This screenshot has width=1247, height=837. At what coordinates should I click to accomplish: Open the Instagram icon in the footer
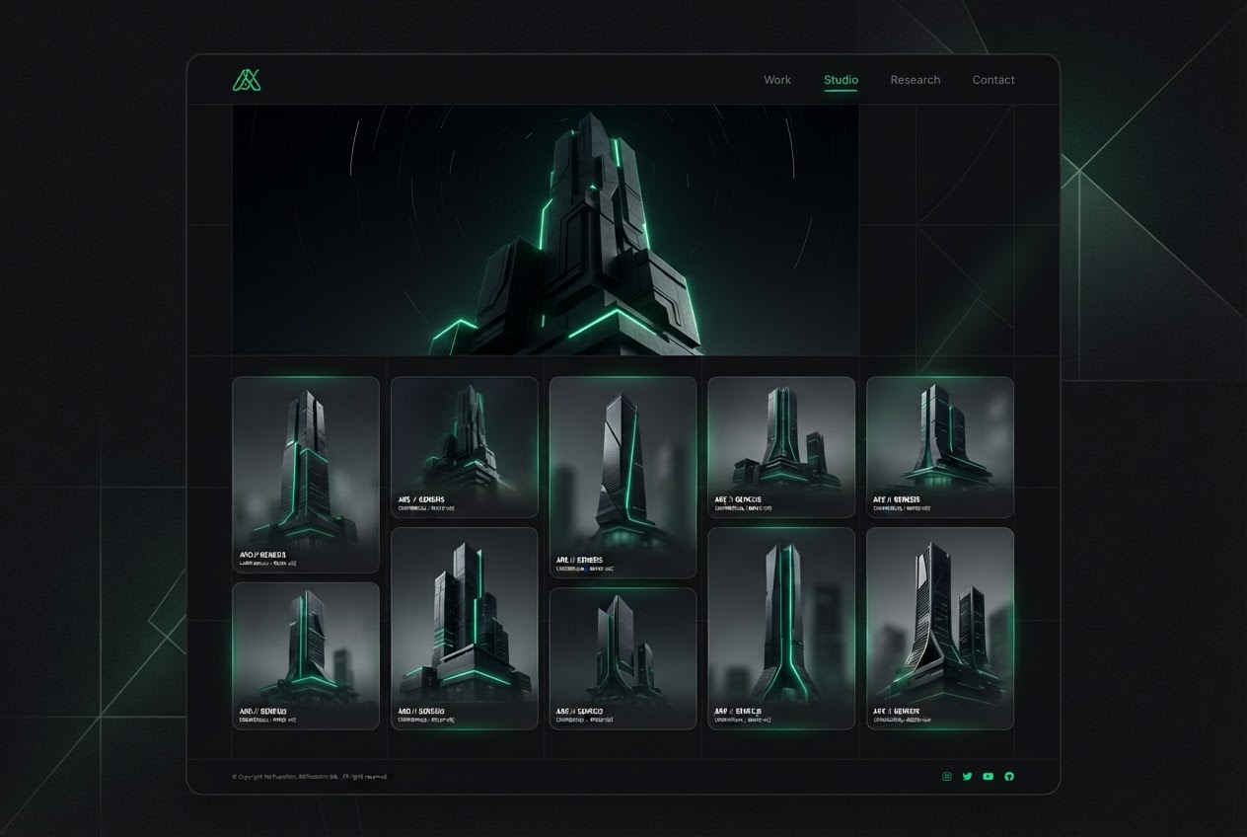pos(947,777)
